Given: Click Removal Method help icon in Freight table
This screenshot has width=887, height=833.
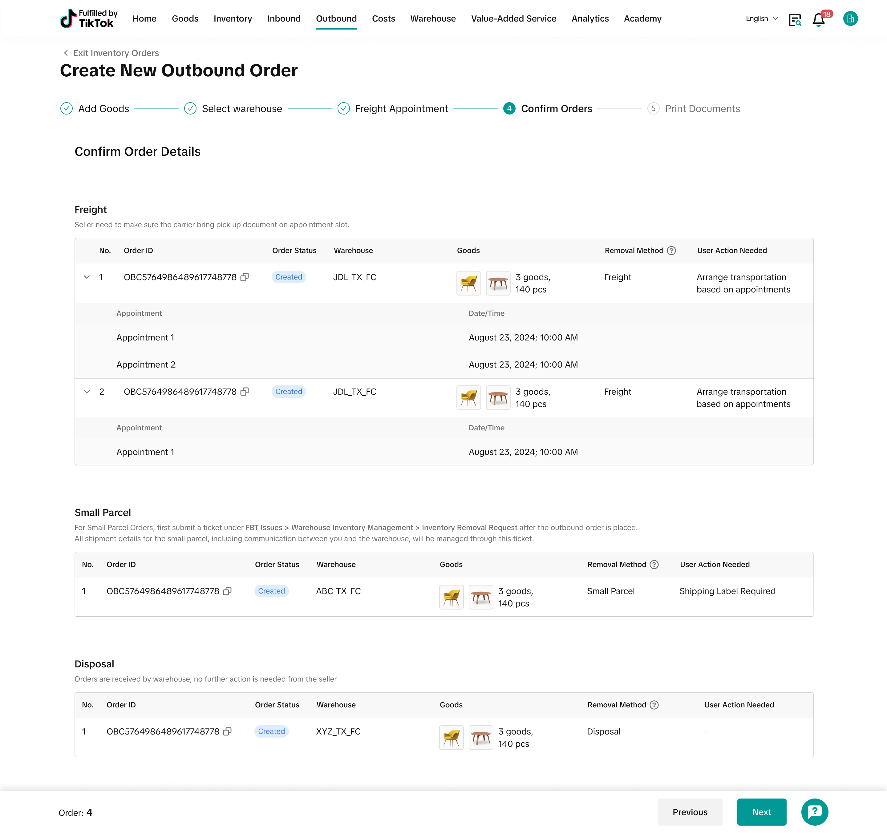Looking at the screenshot, I should point(671,251).
